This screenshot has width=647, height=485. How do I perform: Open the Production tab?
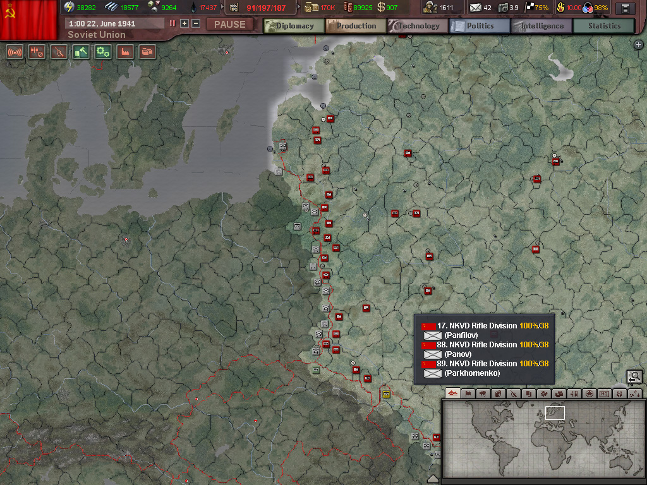coord(356,25)
